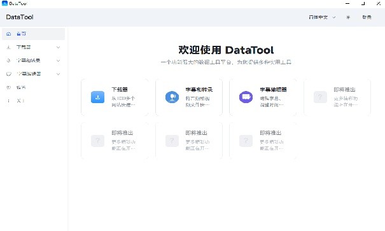
Task: Click the DataTool logo text in header
Action: (20, 17)
